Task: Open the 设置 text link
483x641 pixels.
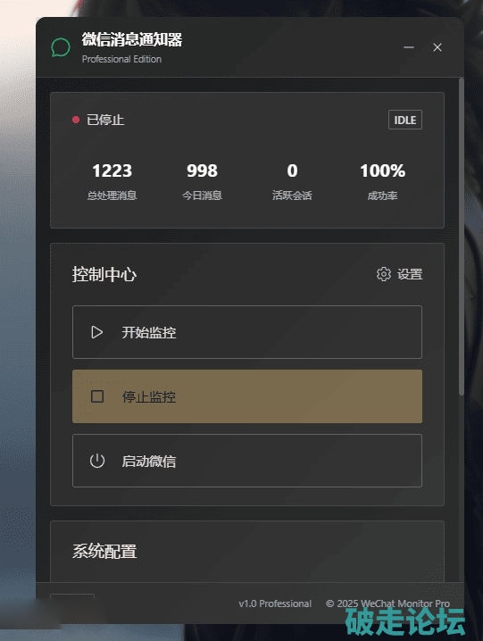Action: pos(410,274)
